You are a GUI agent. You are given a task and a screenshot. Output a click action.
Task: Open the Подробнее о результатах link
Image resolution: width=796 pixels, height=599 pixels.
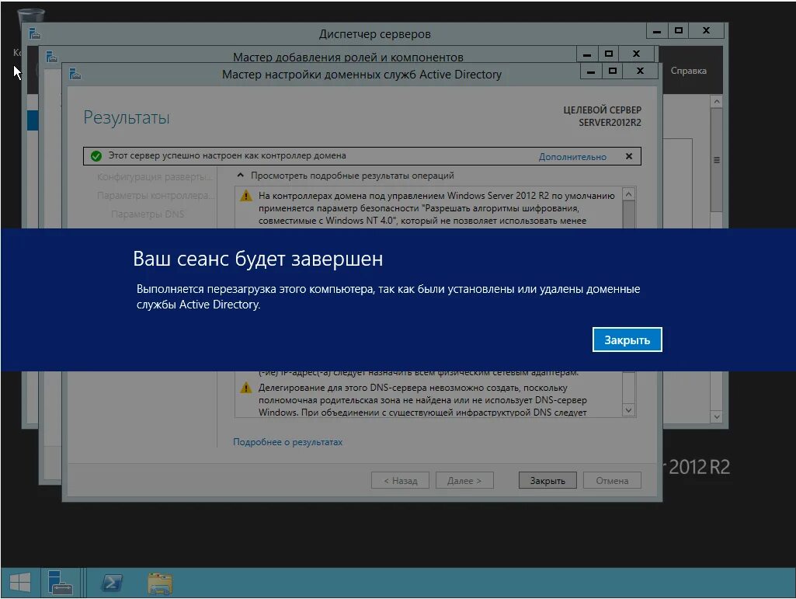[x=287, y=442]
